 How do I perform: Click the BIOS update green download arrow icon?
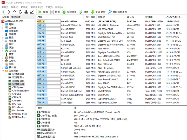pos(93,12)
